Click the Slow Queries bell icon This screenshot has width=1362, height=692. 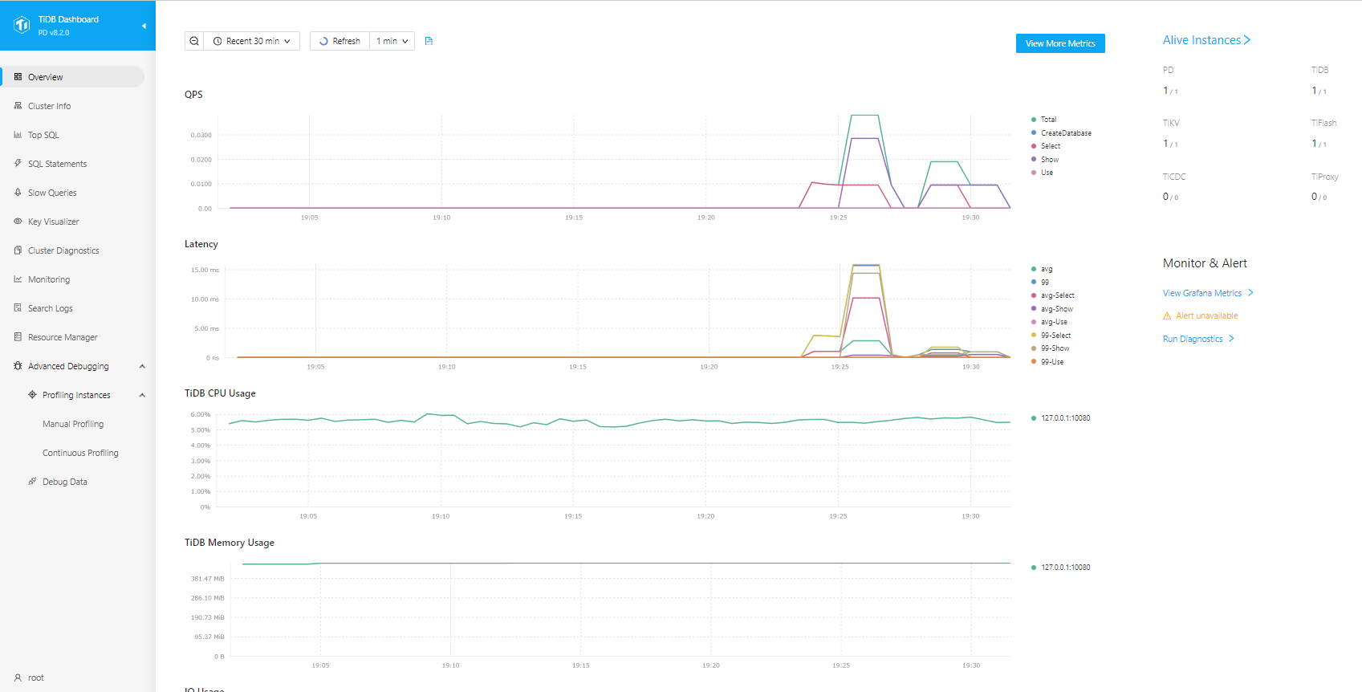18,193
